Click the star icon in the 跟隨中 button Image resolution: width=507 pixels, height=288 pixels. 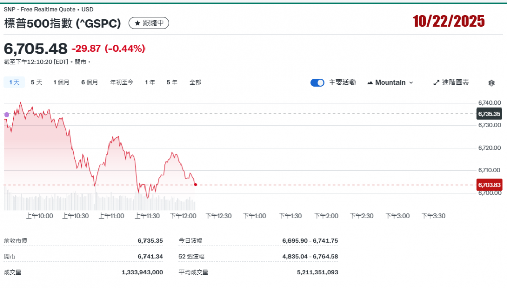click(x=137, y=23)
